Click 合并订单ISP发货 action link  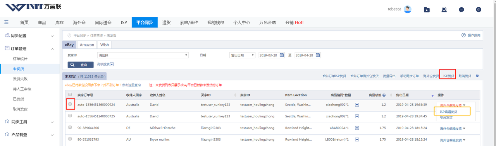coord(334,76)
